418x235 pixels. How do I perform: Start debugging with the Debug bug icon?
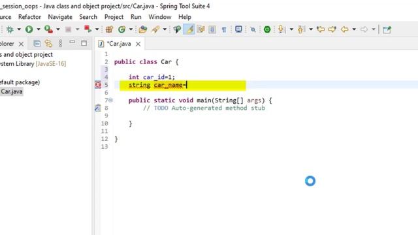tap(10, 29)
